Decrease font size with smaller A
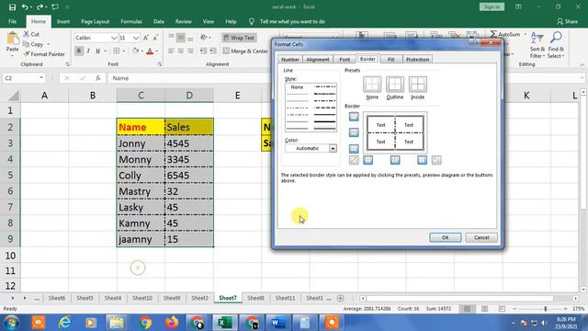Viewport: 588px width, 331px height. click(x=155, y=38)
